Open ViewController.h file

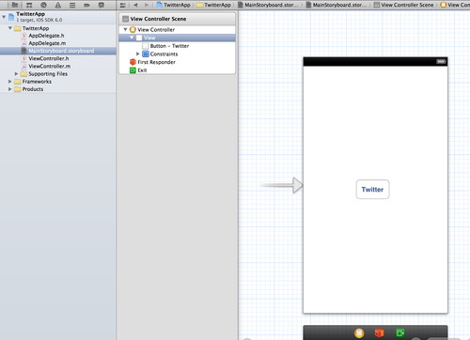[49, 58]
